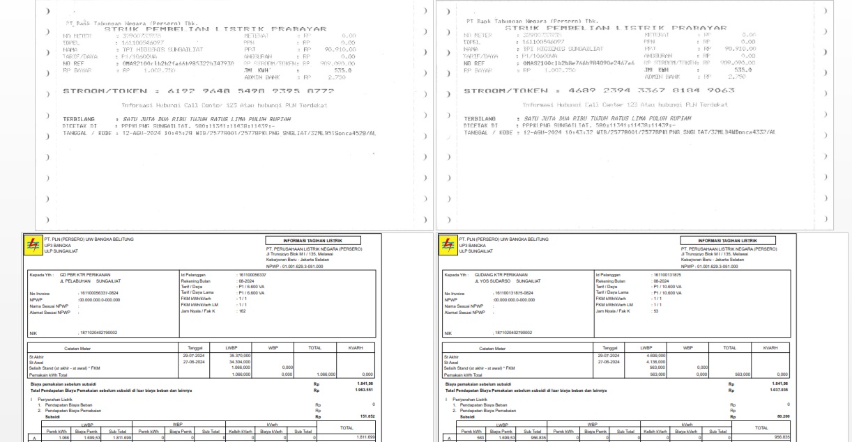Click the St Awal reading 4.136,000
Viewport: 852px width, 442px height.
[x=656, y=362]
